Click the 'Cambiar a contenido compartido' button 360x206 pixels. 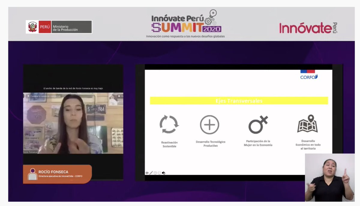click(x=44, y=96)
